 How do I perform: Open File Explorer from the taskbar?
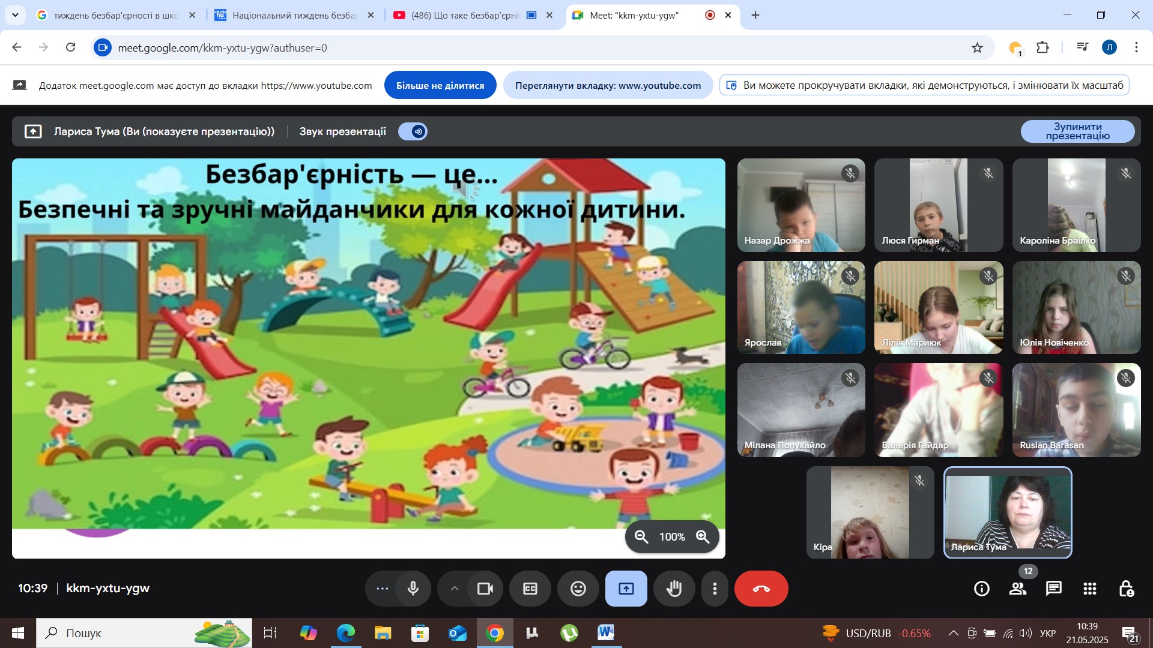tap(383, 633)
